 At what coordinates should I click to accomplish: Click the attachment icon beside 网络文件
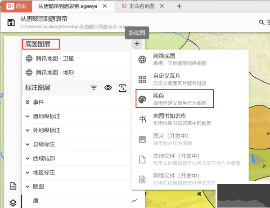(142, 179)
